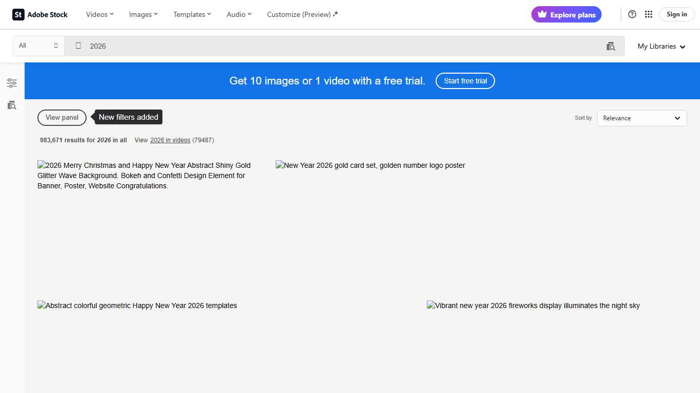
Task: Open the filters panel sidebar icon
Action: [12, 83]
